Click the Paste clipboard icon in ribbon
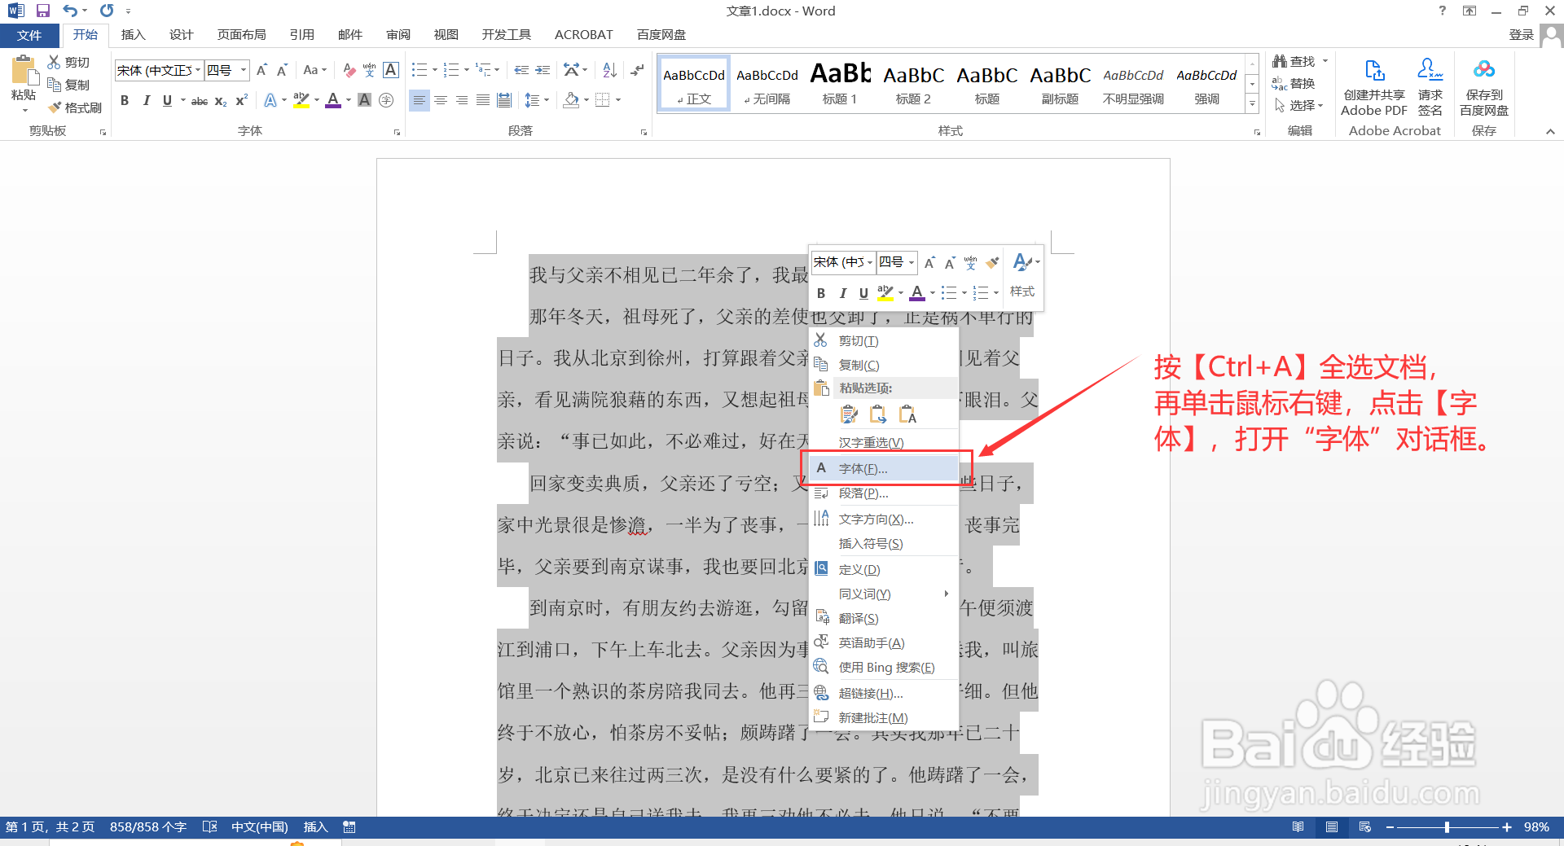This screenshot has height=846, width=1564. click(24, 72)
